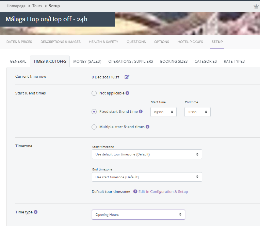
Task: Open the Health & Safety tab
Action: click(104, 42)
